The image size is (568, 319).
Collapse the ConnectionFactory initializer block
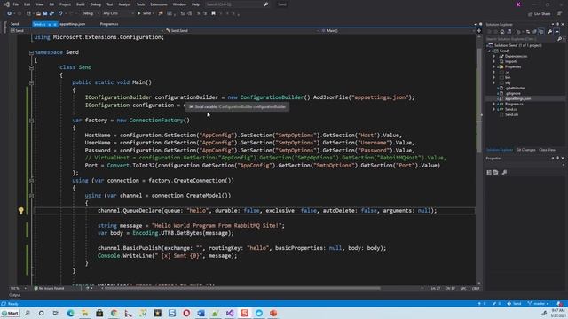(32, 121)
